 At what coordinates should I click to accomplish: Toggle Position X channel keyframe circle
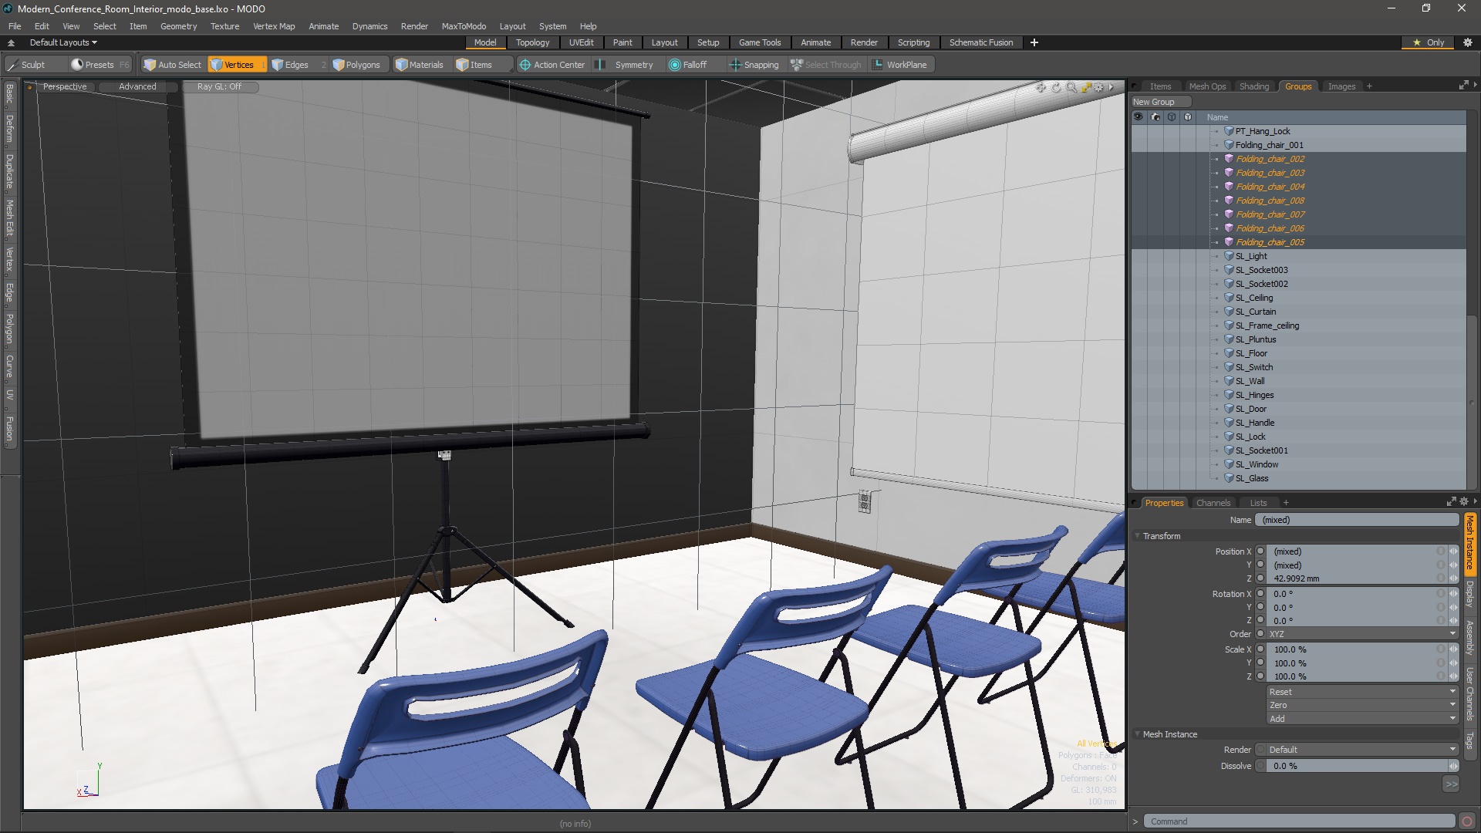tap(1260, 551)
